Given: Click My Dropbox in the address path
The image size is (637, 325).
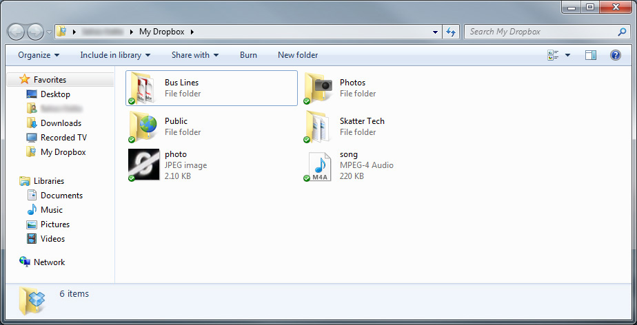Looking at the screenshot, I should point(162,32).
